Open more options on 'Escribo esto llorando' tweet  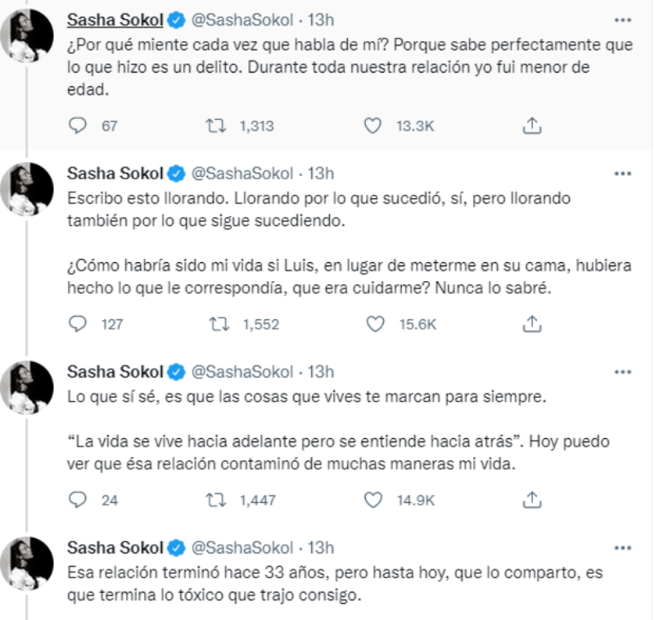(623, 174)
